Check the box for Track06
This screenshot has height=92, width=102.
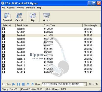(x=4, y=45)
